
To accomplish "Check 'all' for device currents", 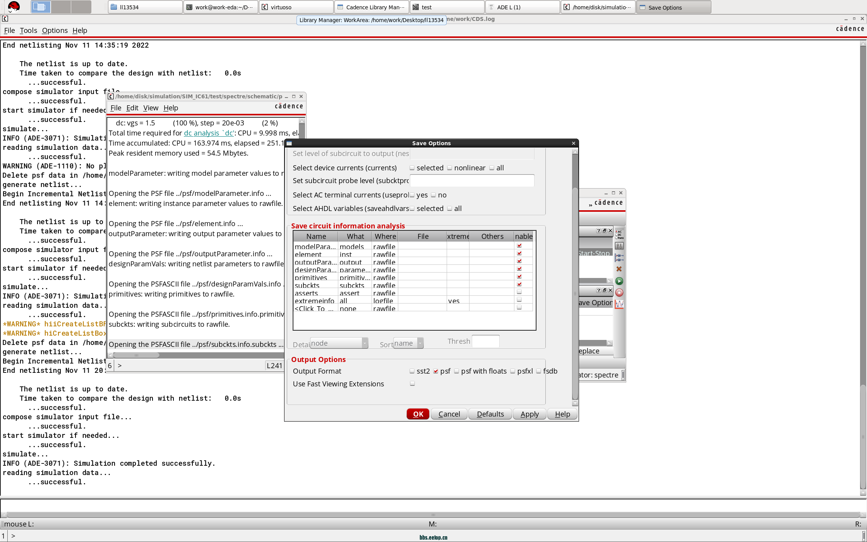I will point(492,168).
